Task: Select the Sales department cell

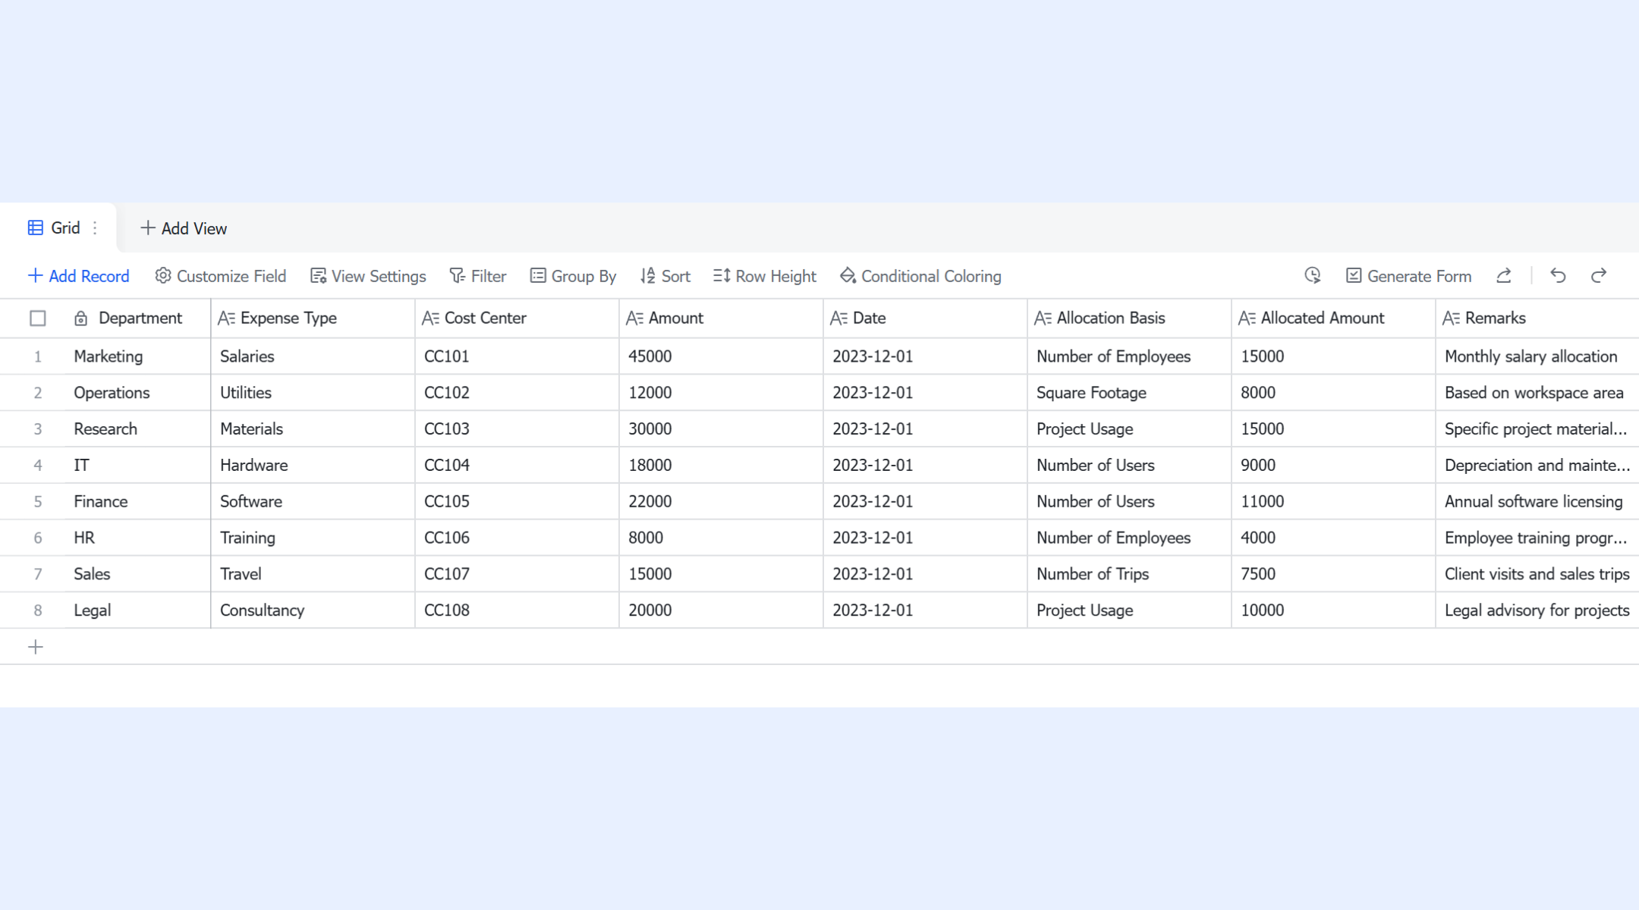Action: click(137, 574)
